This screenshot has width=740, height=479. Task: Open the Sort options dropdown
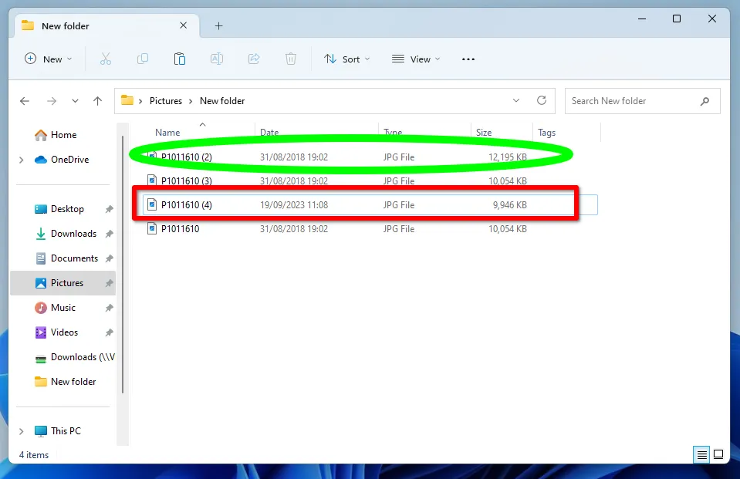(x=347, y=59)
